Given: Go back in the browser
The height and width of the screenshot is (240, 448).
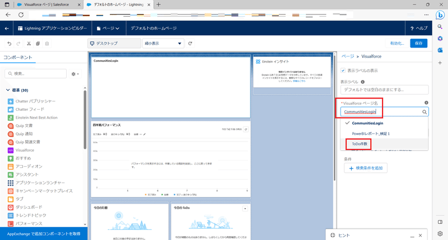Looking at the screenshot, I should point(8,15).
